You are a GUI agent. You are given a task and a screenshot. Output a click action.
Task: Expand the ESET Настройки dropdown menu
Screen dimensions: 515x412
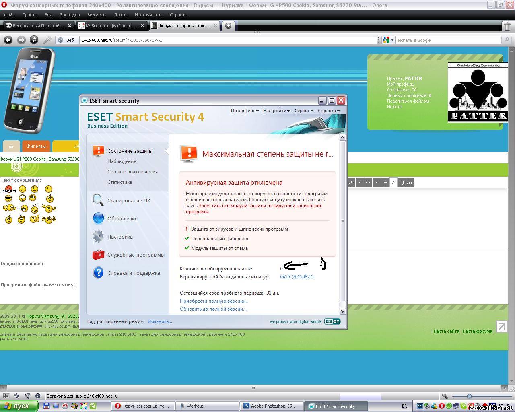[x=276, y=111]
